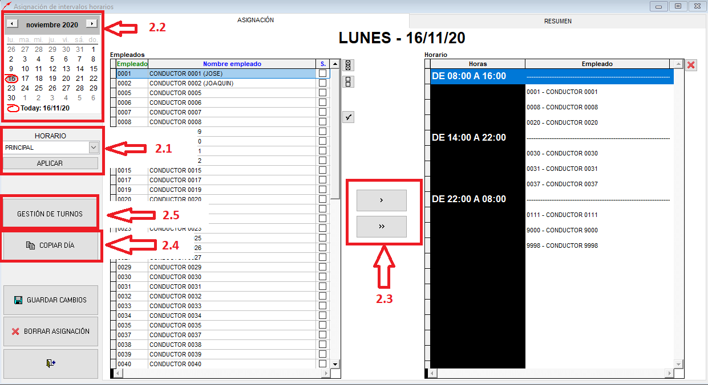Click the Horas column header
This screenshot has height=385, width=708.
click(478, 64)
